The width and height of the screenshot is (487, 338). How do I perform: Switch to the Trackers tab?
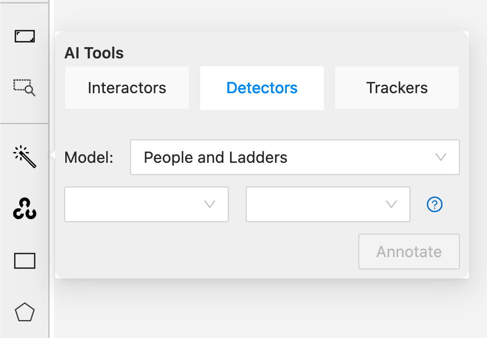(x=397, y=88)
